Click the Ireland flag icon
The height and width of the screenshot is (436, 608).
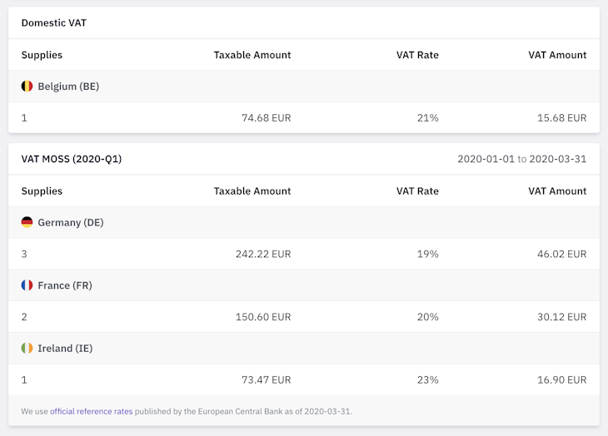[x=27, y=349]
